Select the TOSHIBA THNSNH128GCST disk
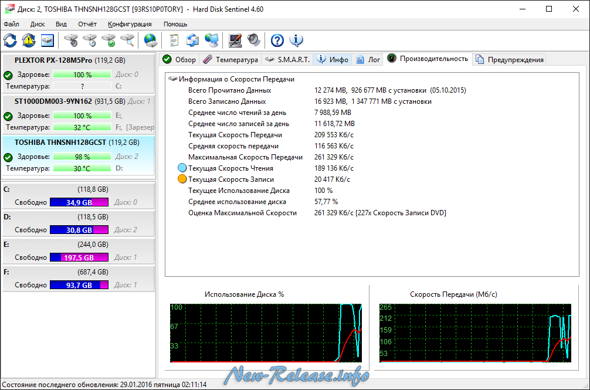The width and height of the screenshot is (590, 390). pyautogui.click(x=78, y=155)
